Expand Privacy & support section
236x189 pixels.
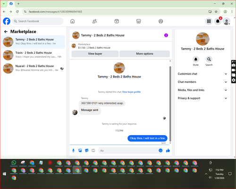point(202,98)
